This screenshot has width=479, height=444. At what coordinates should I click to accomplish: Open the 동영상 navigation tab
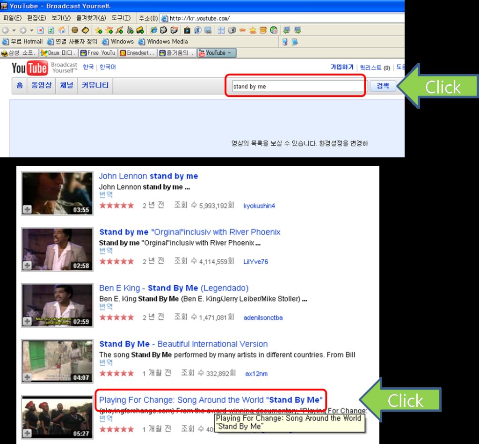(42, 85)
